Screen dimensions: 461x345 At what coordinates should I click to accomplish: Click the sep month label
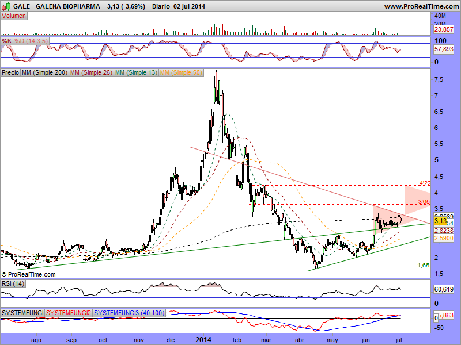click(x=71, y=340)
